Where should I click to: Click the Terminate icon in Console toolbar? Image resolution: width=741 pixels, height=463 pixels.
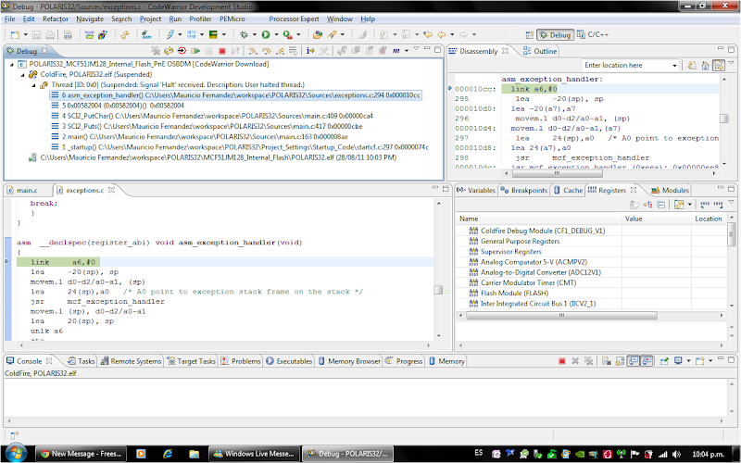(x=562, y=361)
